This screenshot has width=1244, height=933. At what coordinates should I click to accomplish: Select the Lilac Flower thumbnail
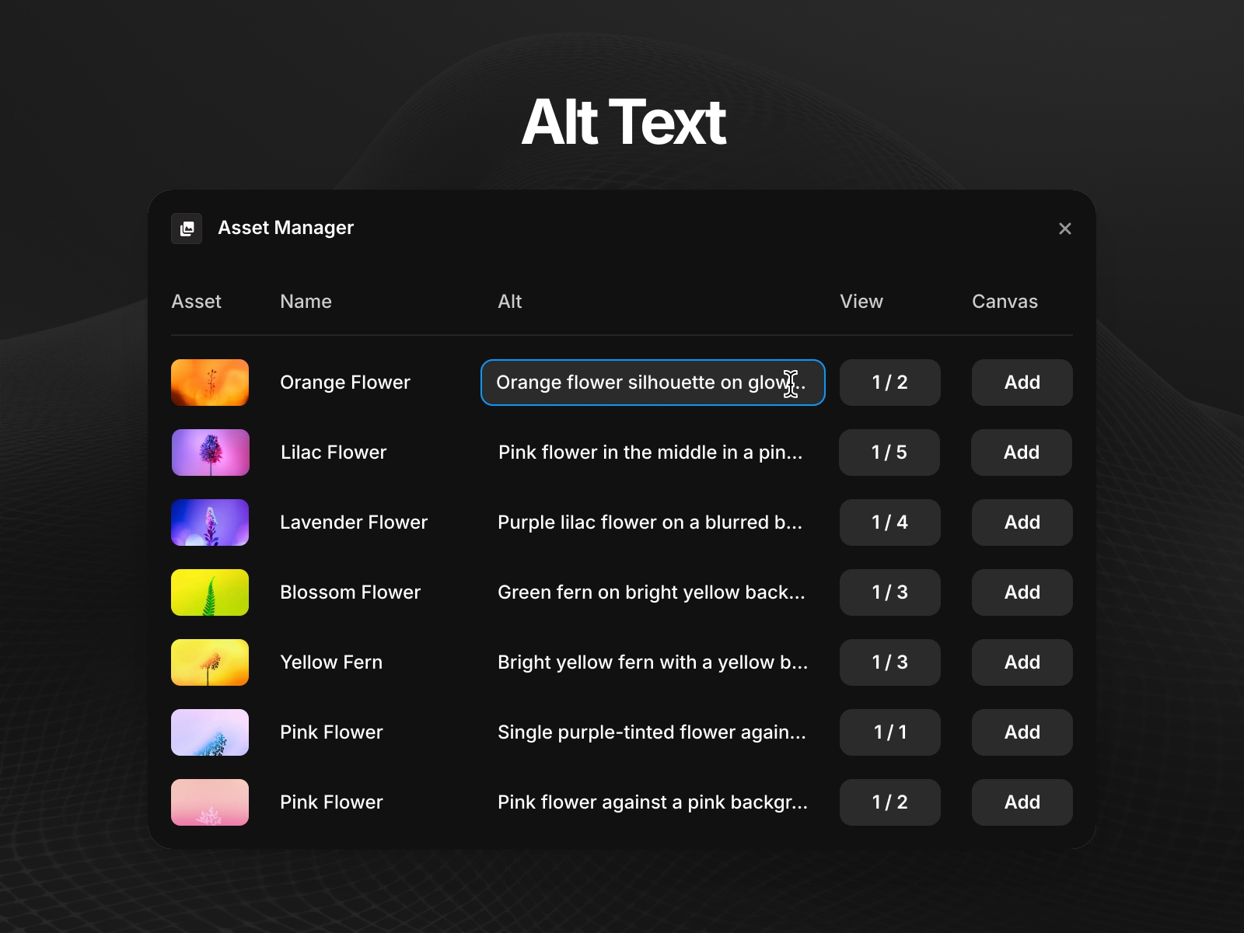tap(210, 453)
